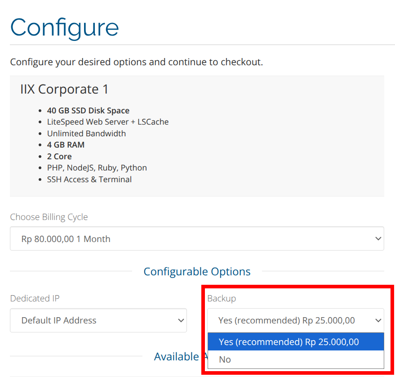Click the 'PHP, NodeJS, Ruby, Python' item
Screen dimensions: 395x377
pos(97,168)
